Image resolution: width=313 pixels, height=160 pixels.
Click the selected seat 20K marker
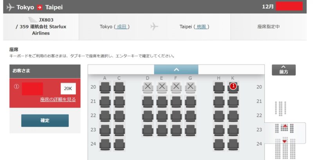(x=233, y=86)
